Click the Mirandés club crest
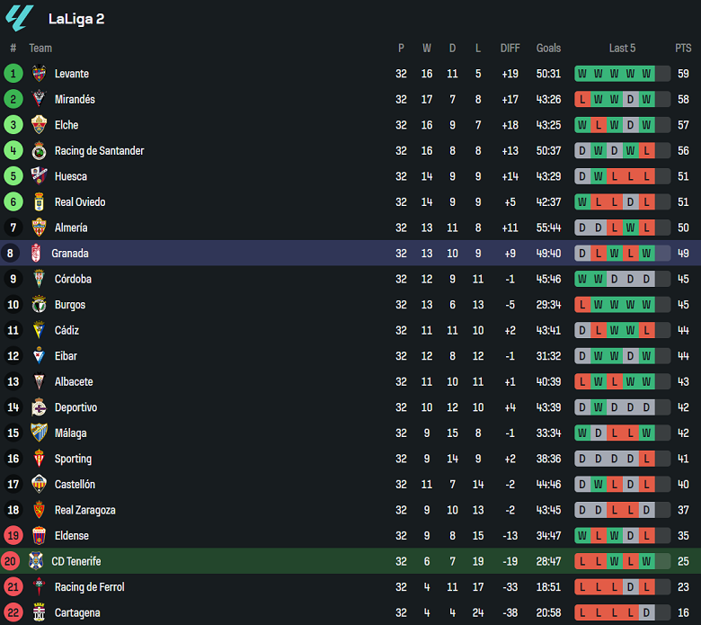The image size is (701, 625). 39,99
